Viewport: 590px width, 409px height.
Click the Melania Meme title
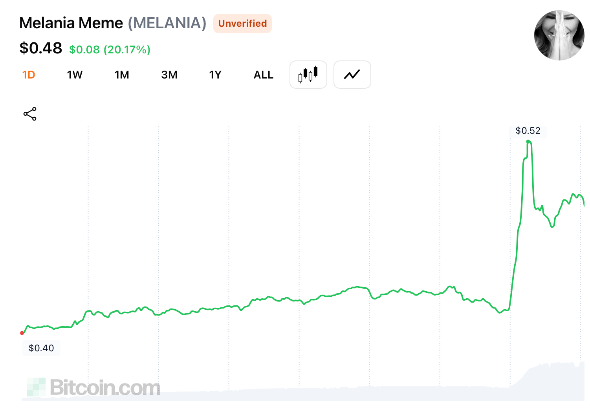pos(71,23)
